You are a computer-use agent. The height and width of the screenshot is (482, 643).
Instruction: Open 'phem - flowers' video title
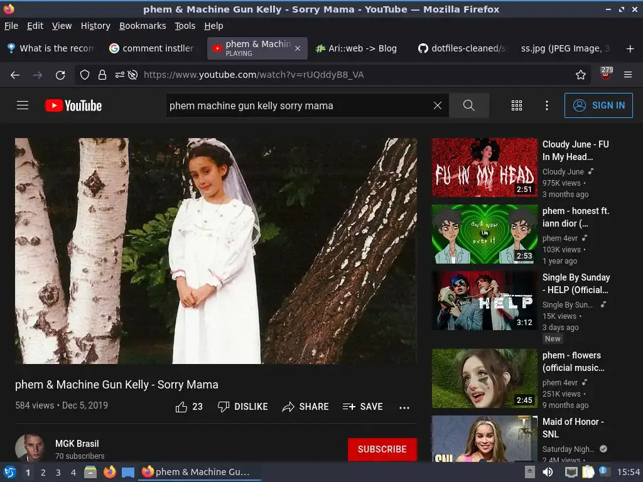point(573,361)
